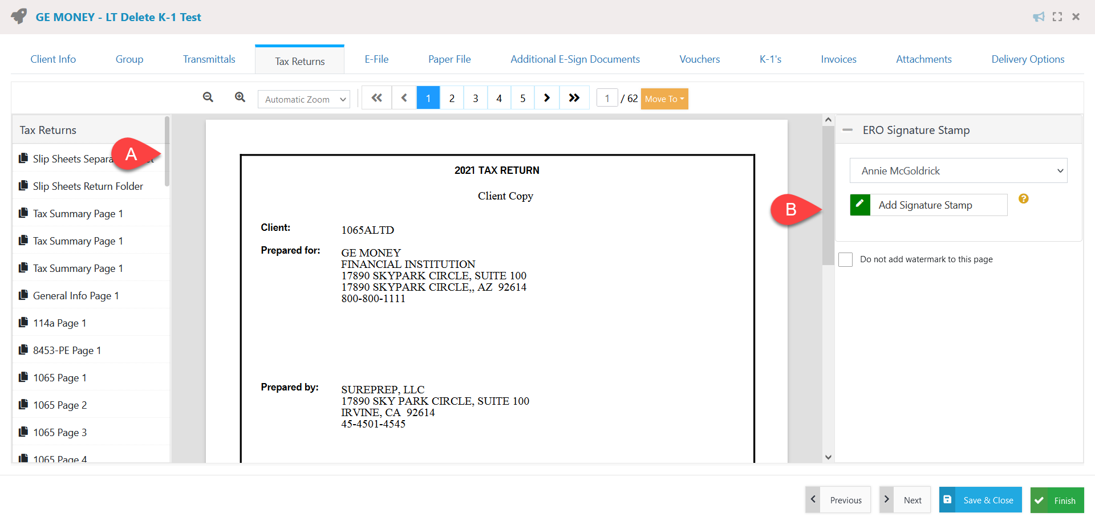Switch to the Attachments tab
This screenshot has width=1095, height=525.
(x=923, y=59)
